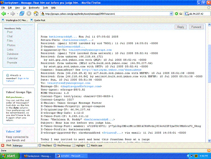
Task: Click the Promote sidebar item
Action: pyautogui.click(x=12, y=63)
